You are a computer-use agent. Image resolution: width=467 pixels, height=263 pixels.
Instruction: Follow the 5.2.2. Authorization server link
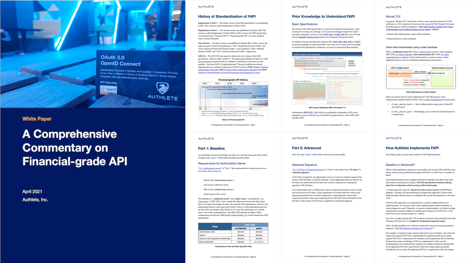[210, 168]
